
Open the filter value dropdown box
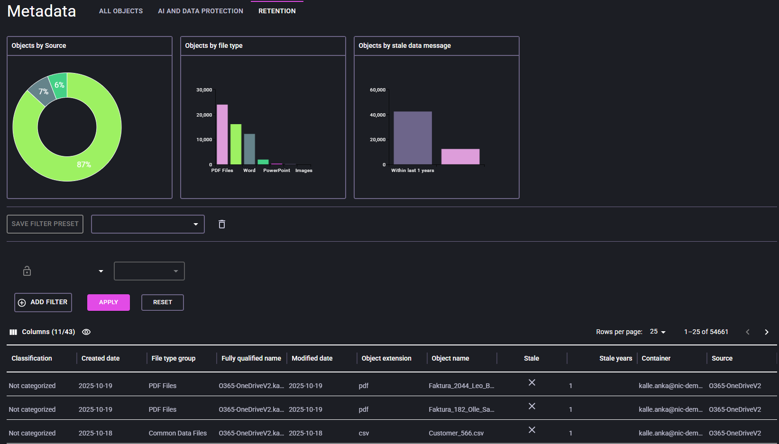point(149,271)
